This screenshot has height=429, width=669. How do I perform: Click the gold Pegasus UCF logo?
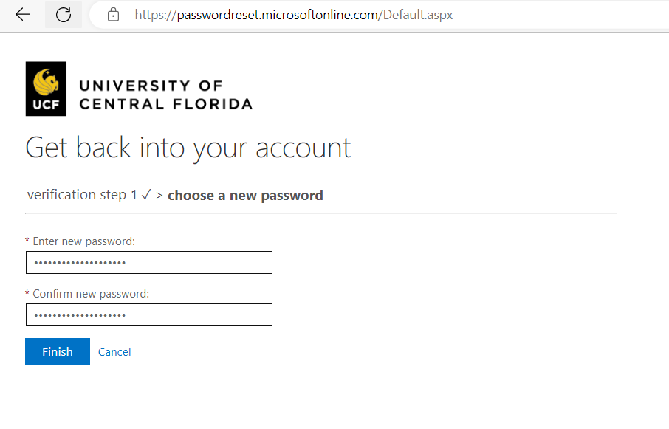pos(46,89)
